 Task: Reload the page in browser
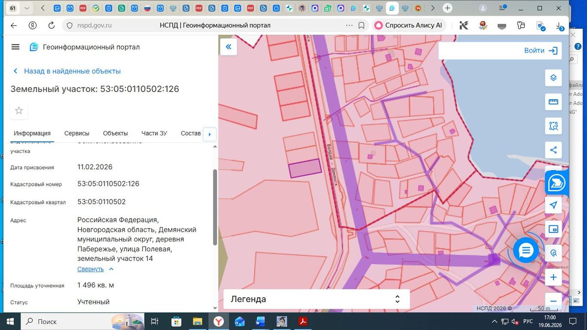click(x=51, y=25)
